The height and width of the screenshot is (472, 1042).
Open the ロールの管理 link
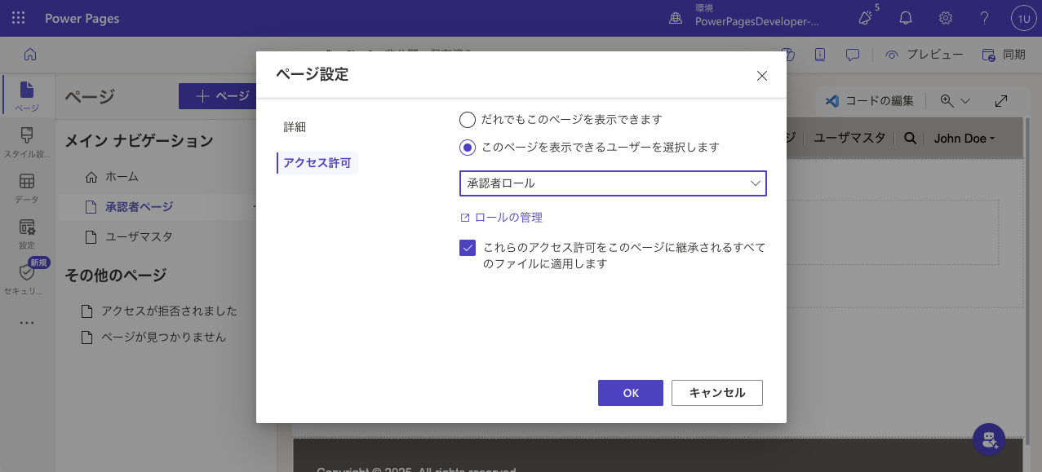508,218
